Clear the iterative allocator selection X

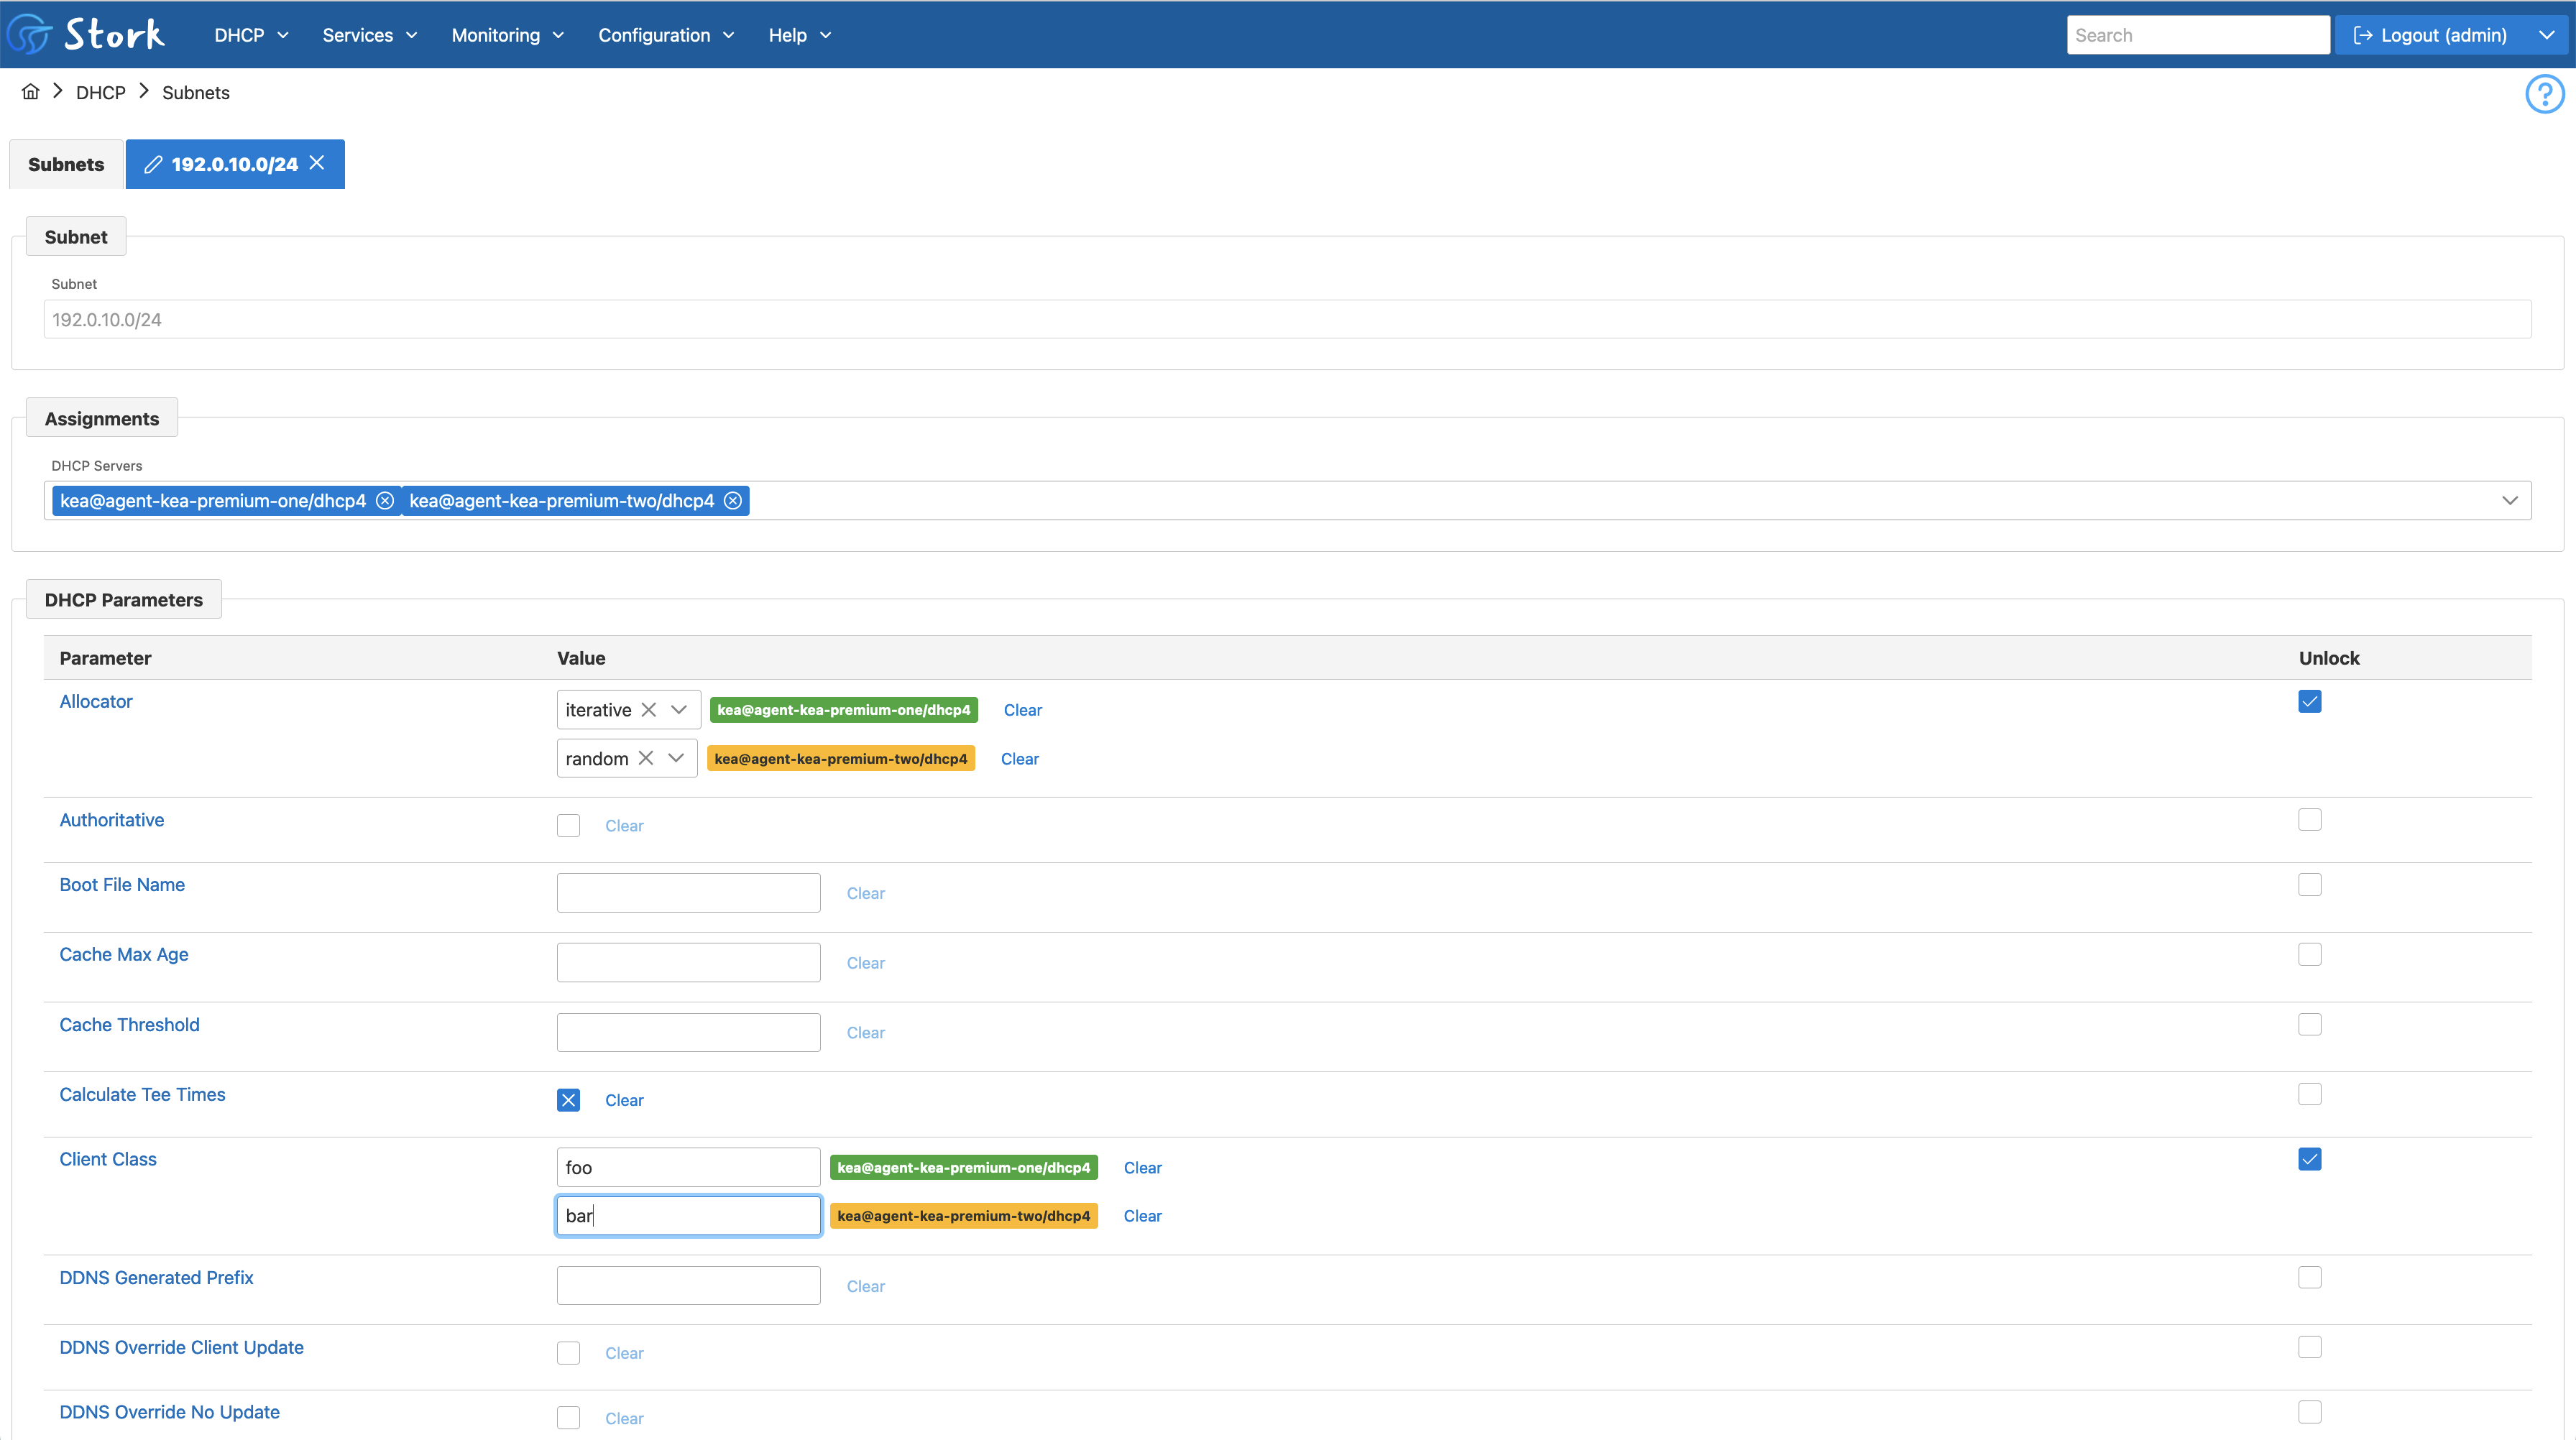pyautogui.click(x=649, y=710)
